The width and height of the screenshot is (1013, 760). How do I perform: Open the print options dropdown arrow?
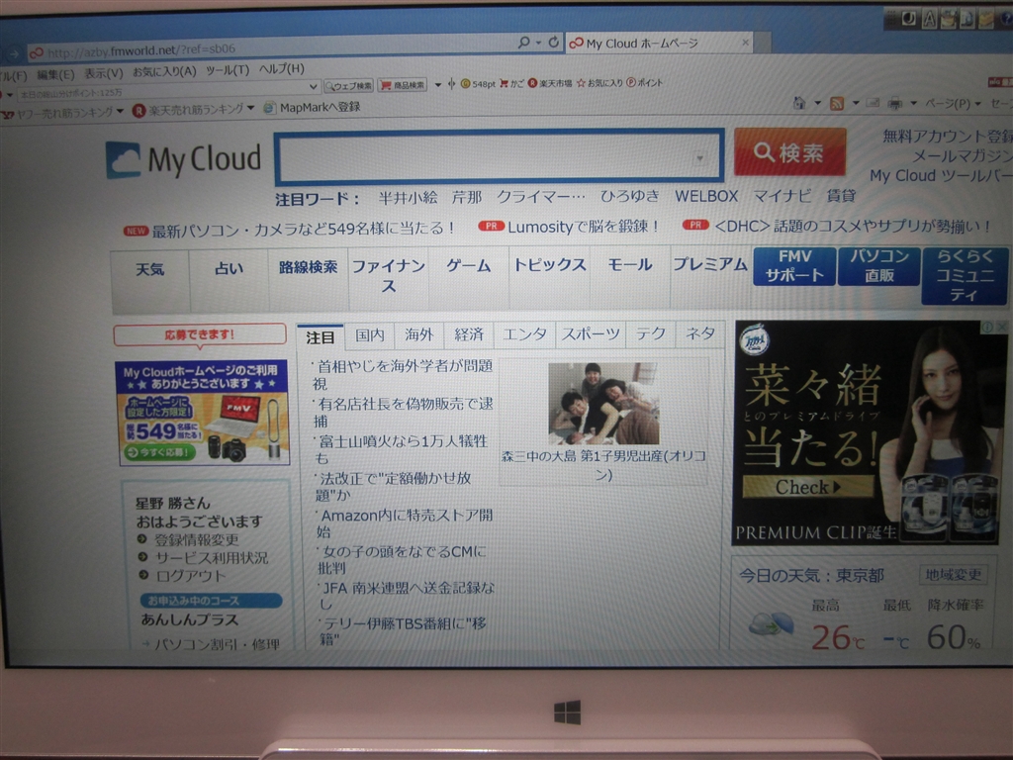pos(913,103)
